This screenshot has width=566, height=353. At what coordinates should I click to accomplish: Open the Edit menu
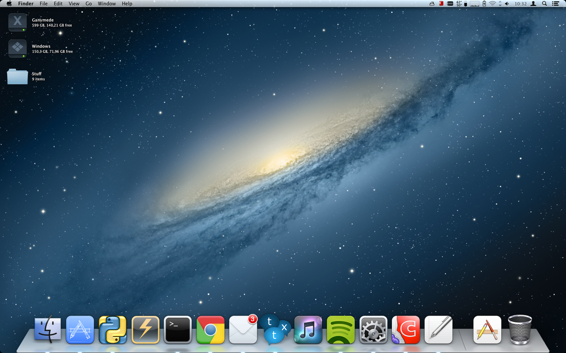58,4
